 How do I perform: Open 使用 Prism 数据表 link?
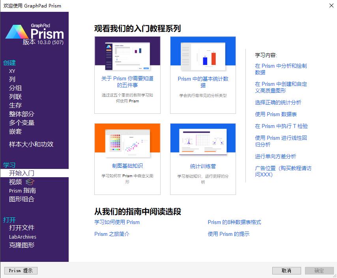pyautogui.click(x=276, y=114)
